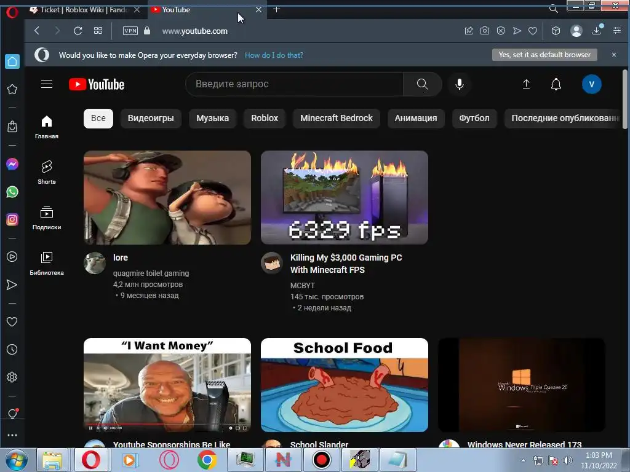Select the Roblox filter chip
Screen dimensions: 630x472
265,118
